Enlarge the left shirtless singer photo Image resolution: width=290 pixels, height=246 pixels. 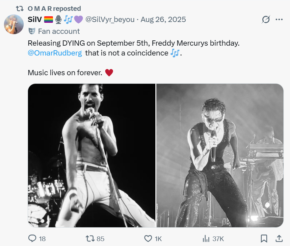(92, 155)
